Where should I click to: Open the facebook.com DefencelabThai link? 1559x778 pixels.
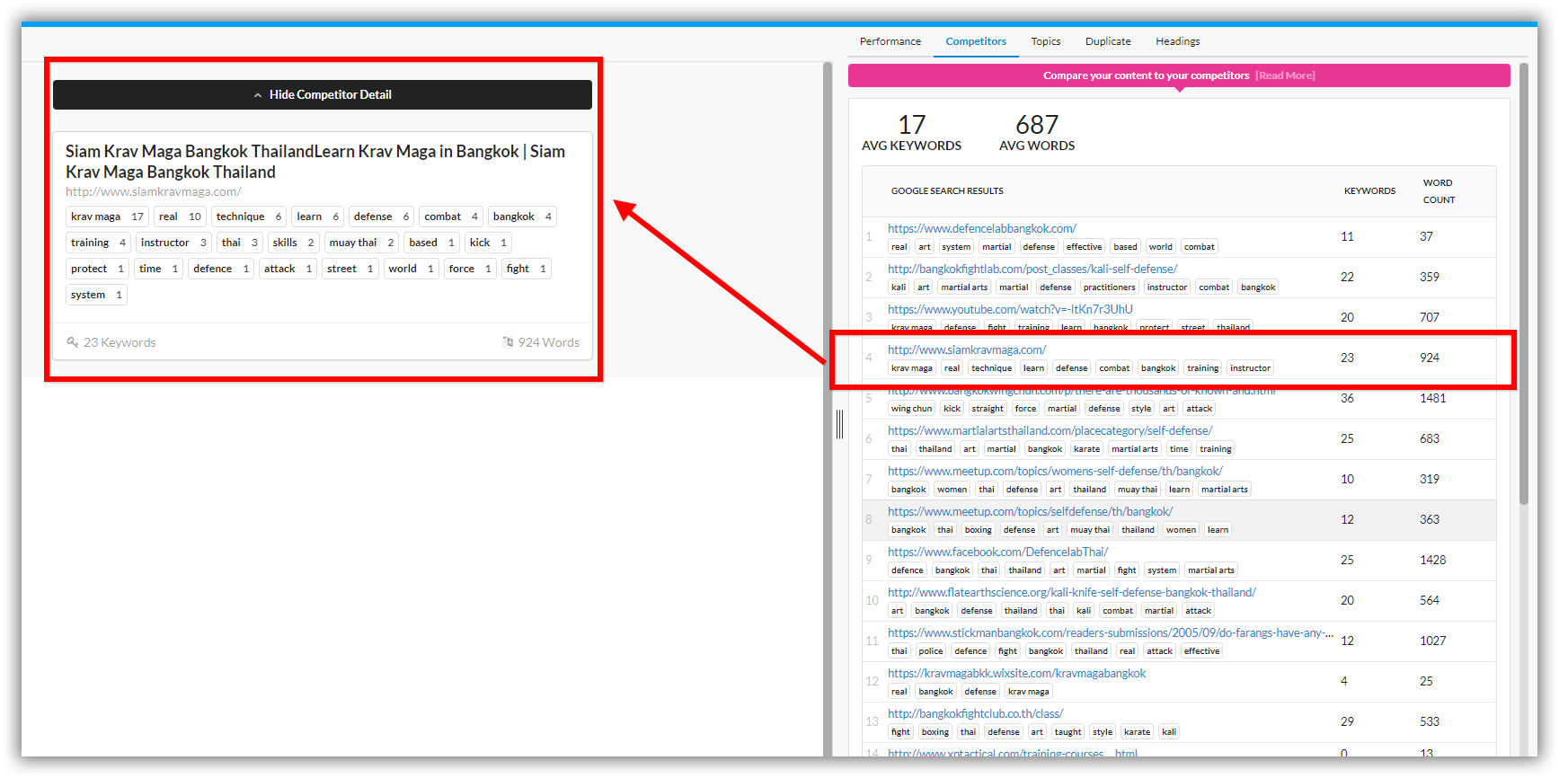[997, 552]
